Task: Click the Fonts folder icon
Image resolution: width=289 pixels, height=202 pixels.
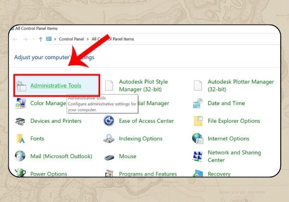Action: coord(20,139)
